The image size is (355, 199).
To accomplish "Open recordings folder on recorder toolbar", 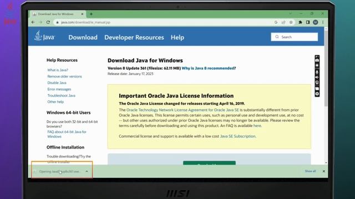I will click(317, 88).
